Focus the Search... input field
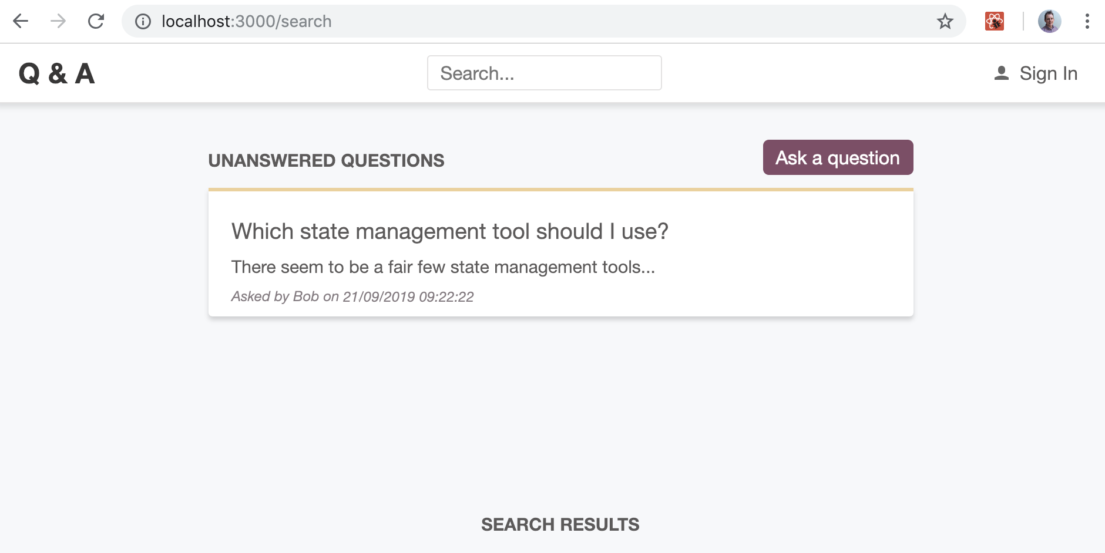 (544, 73)
